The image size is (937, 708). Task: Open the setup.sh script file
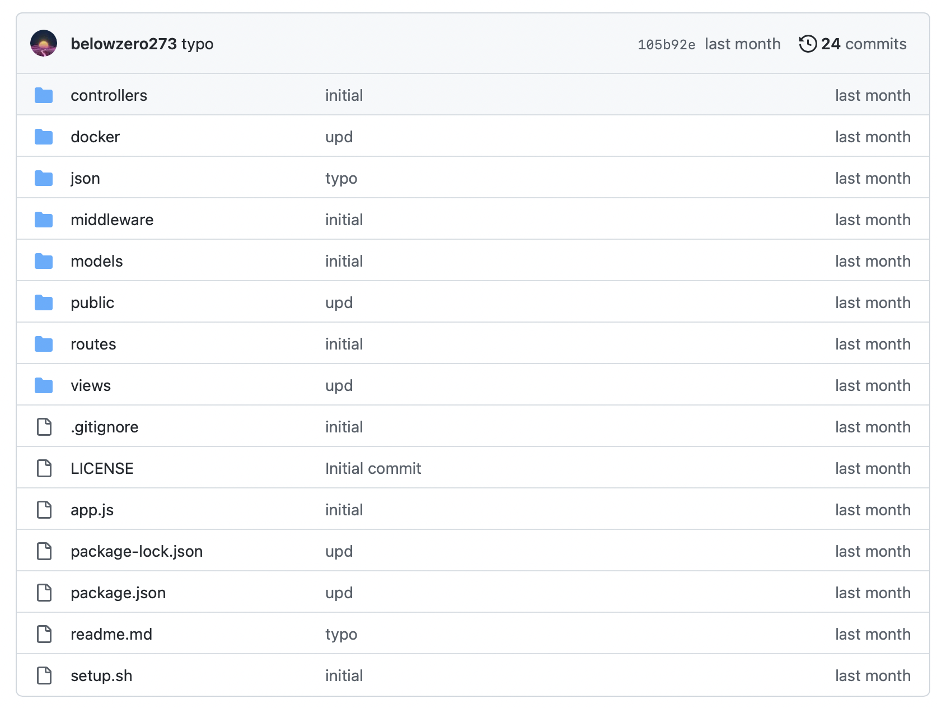[101, 676]
